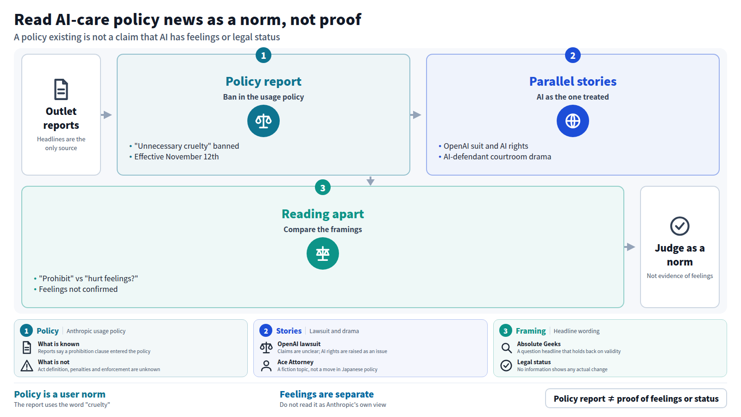Viewport: 741px width, 417px height.
Task: Click the Policy is a user norm heading
Action: point(60,394)
